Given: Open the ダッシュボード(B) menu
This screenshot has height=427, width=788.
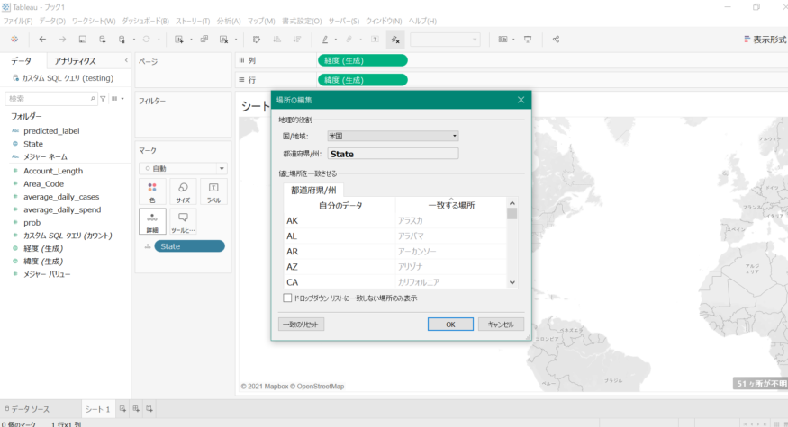Looking at the screenshot, I should [145, 21].
